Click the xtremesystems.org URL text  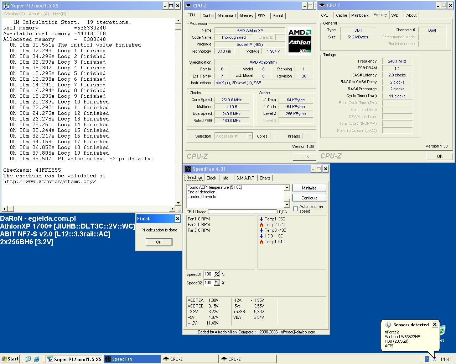click(x=50, y=181)
